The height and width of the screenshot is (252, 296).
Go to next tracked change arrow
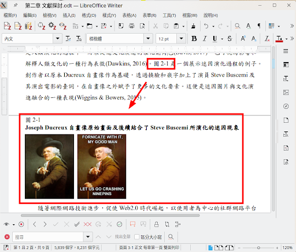pos(45,224)
